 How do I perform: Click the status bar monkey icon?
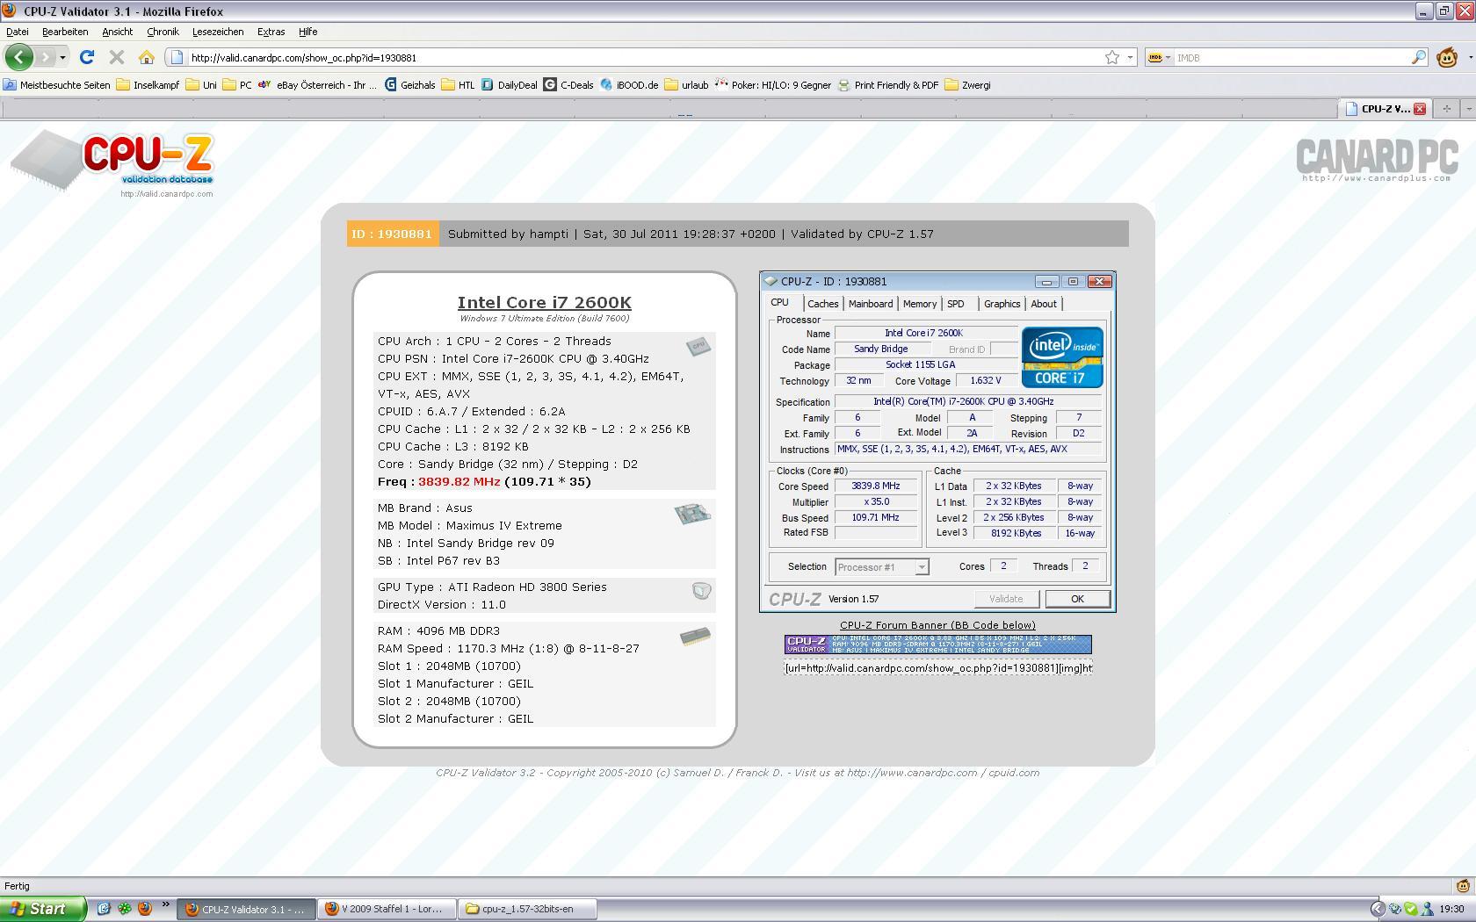1463,885
